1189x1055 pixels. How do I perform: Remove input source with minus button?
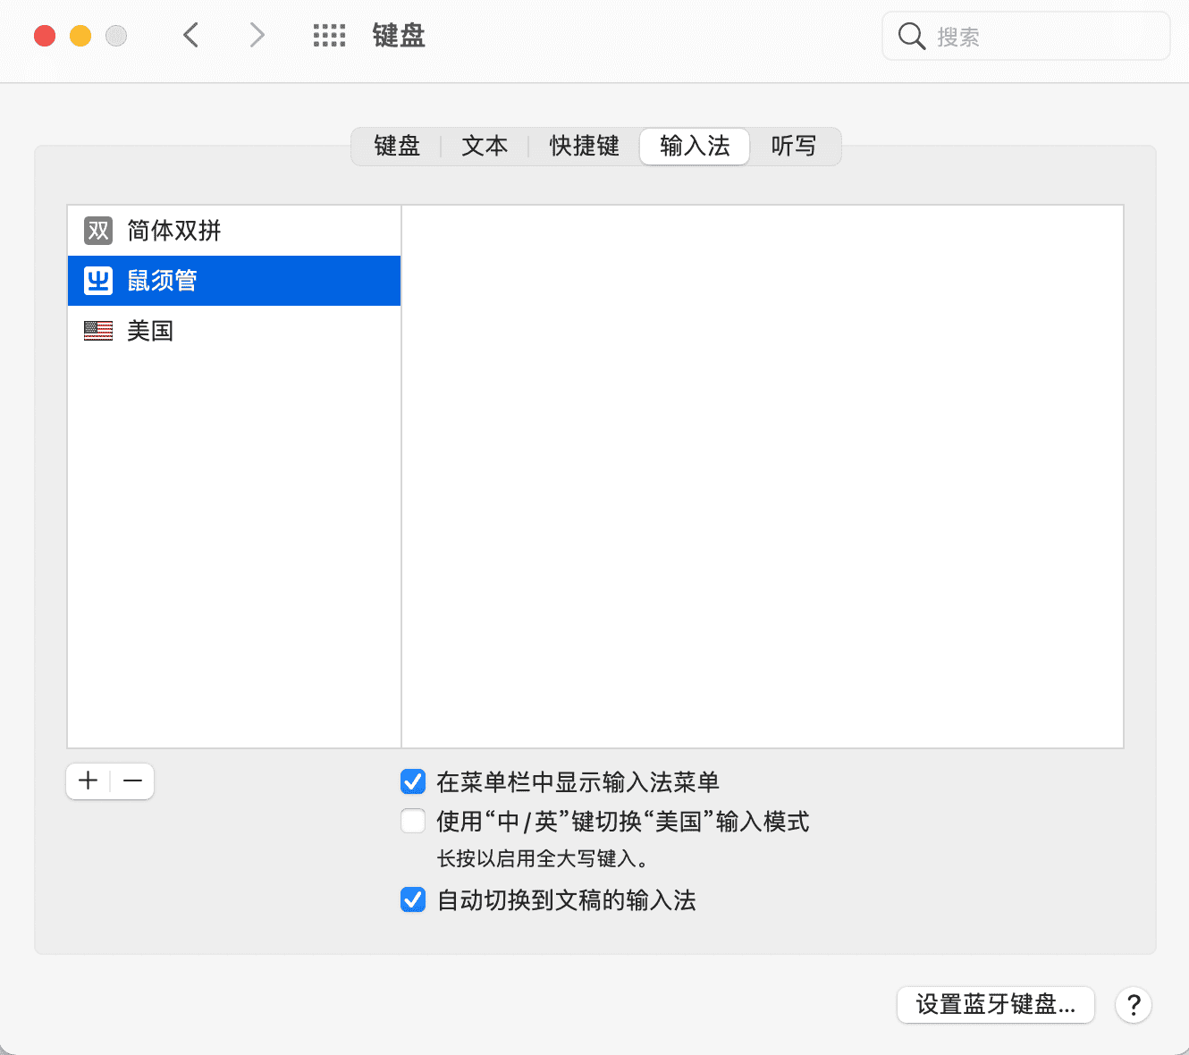[132, 781]
